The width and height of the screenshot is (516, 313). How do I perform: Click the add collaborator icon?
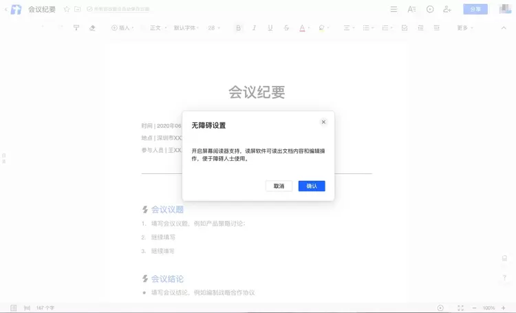(x=447, y=10)
